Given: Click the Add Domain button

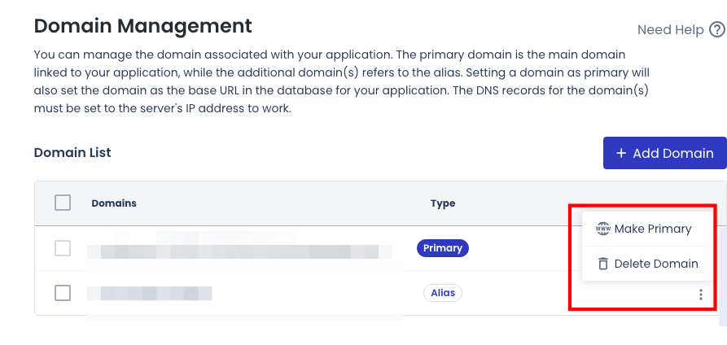Looking at the screenshot, I should point(665,153).
